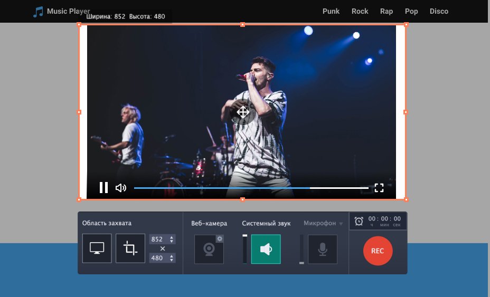Open the Disco menu item

coord(439,11)
